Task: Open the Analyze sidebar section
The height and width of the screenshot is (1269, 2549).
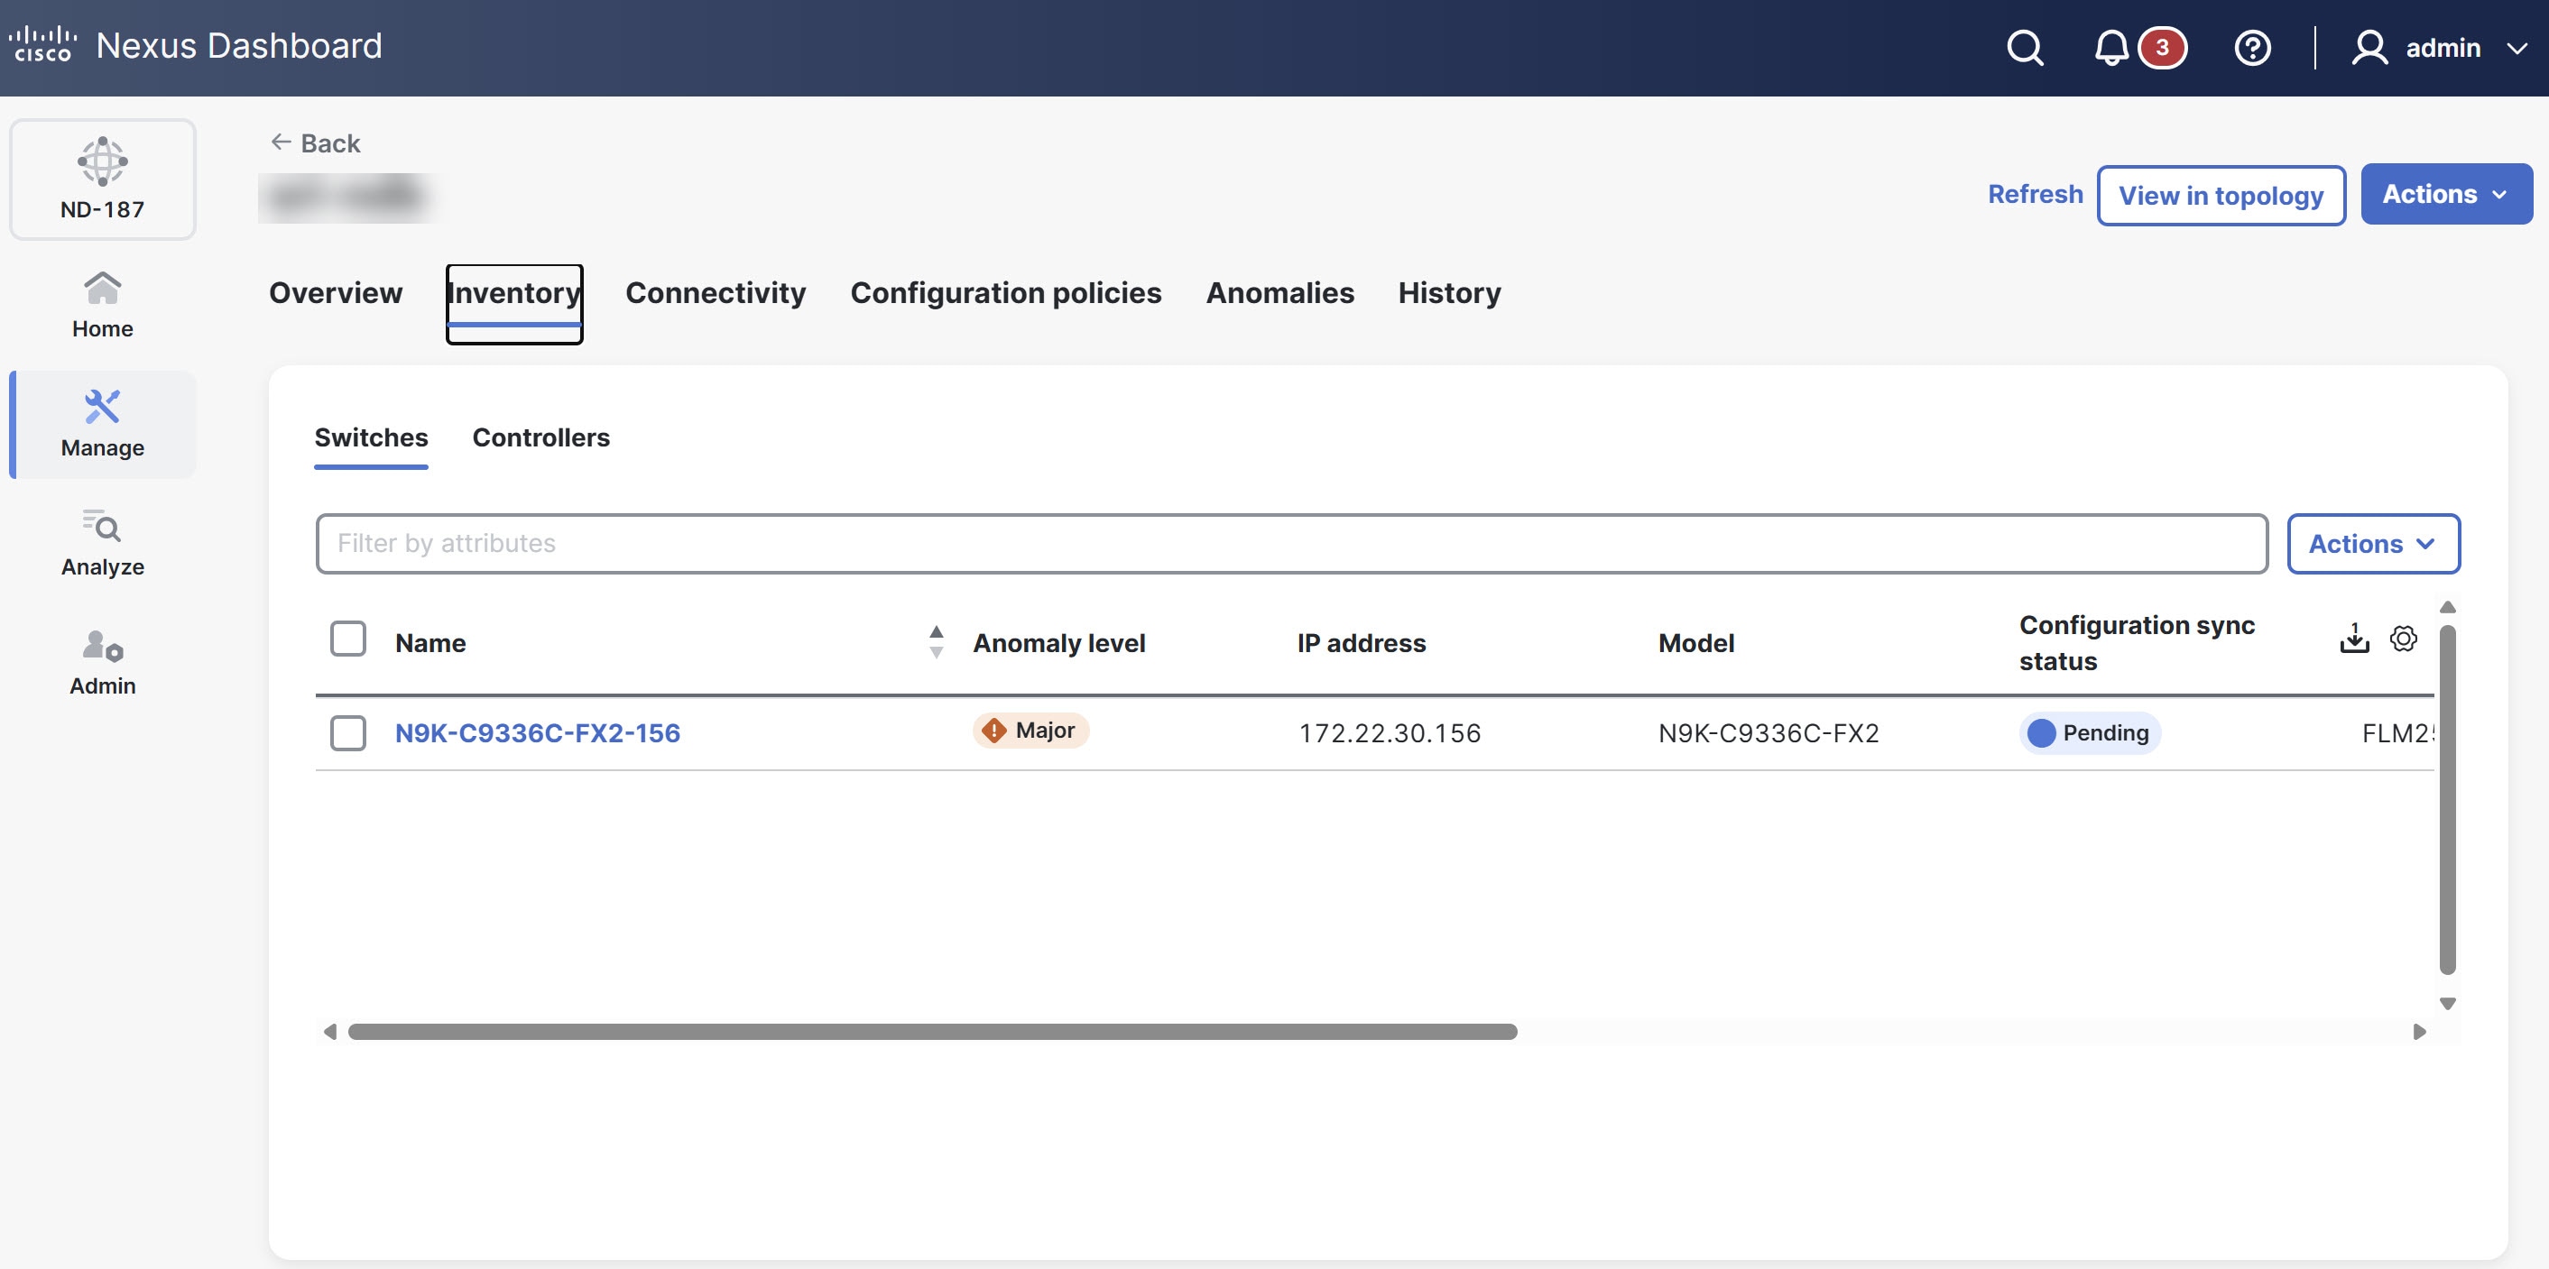Action: [x=103, y=543]
